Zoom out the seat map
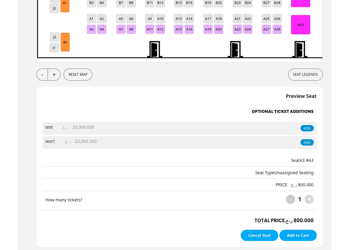Viewport: 343px width, 250px height. (x=42, y=75)
